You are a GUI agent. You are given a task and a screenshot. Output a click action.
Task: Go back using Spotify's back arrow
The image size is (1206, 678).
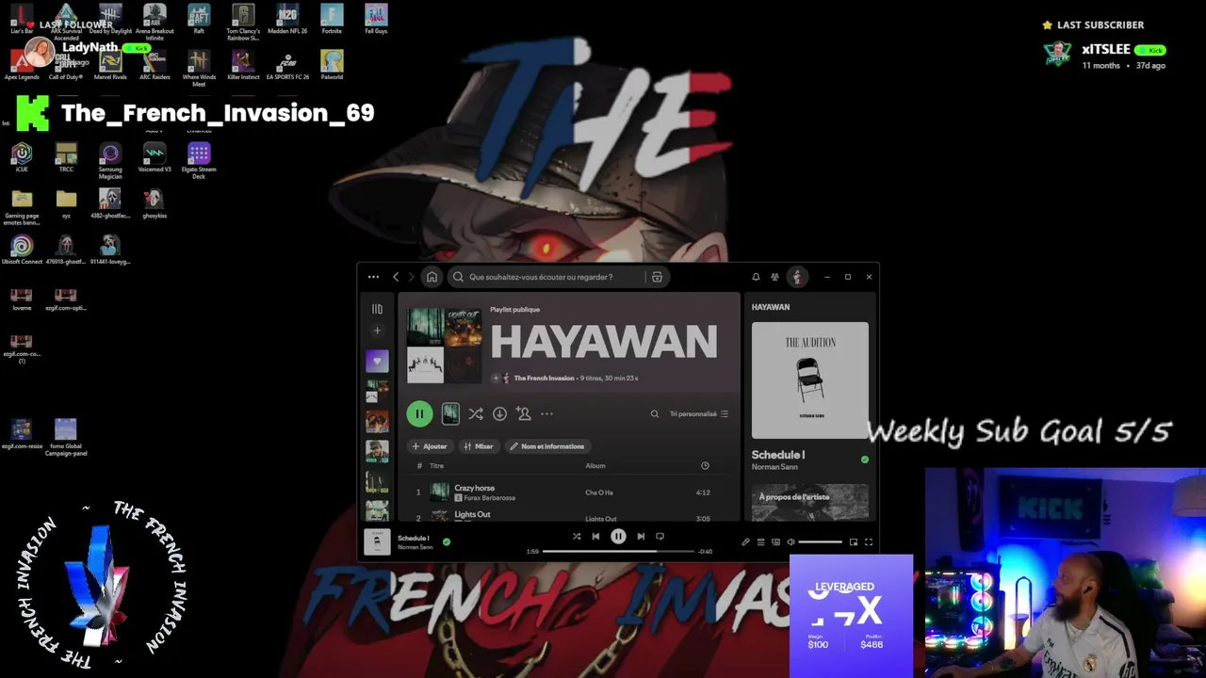coord(396,277)
